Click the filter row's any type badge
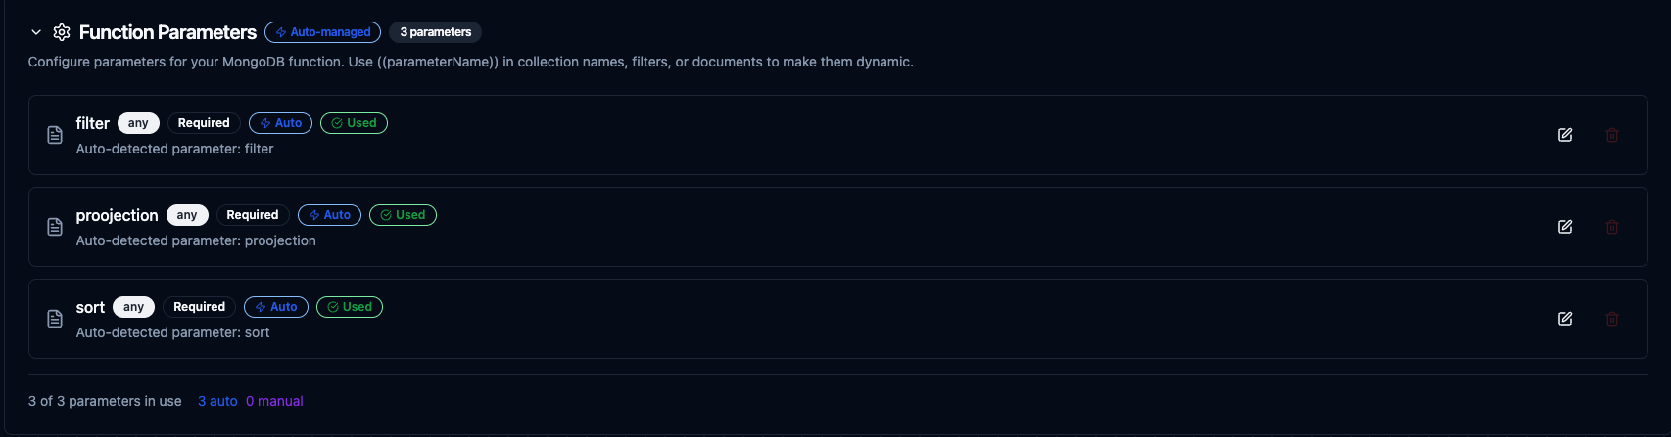The height and width of the screenshot is (437, 1671). tap(138, 123)
